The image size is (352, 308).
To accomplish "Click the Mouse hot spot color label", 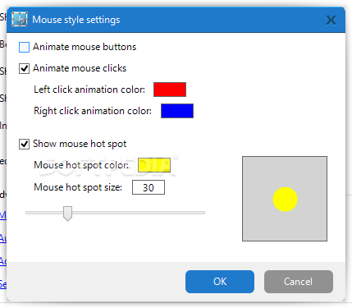I will coord(81,165).
